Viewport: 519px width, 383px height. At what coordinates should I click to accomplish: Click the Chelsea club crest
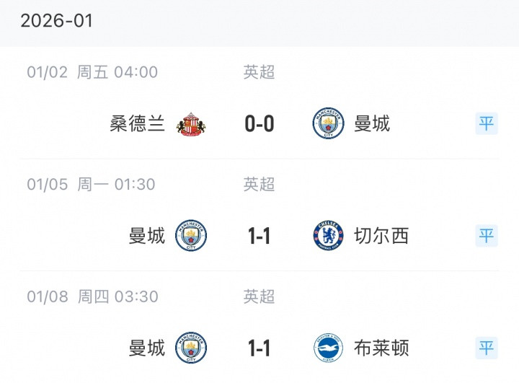click(328, 236)
